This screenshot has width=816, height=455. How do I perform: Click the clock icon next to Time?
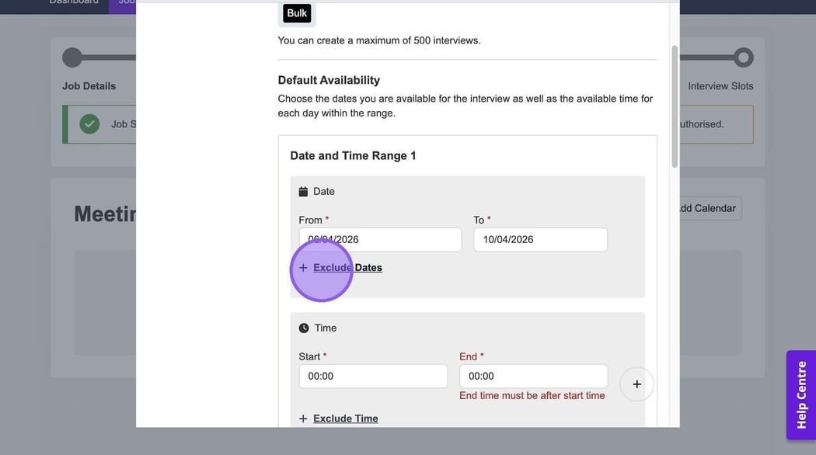303,328
